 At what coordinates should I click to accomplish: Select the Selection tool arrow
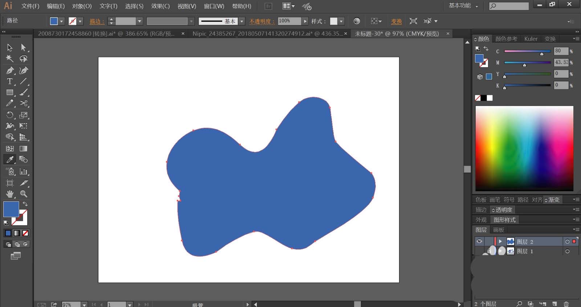point(10,48)
